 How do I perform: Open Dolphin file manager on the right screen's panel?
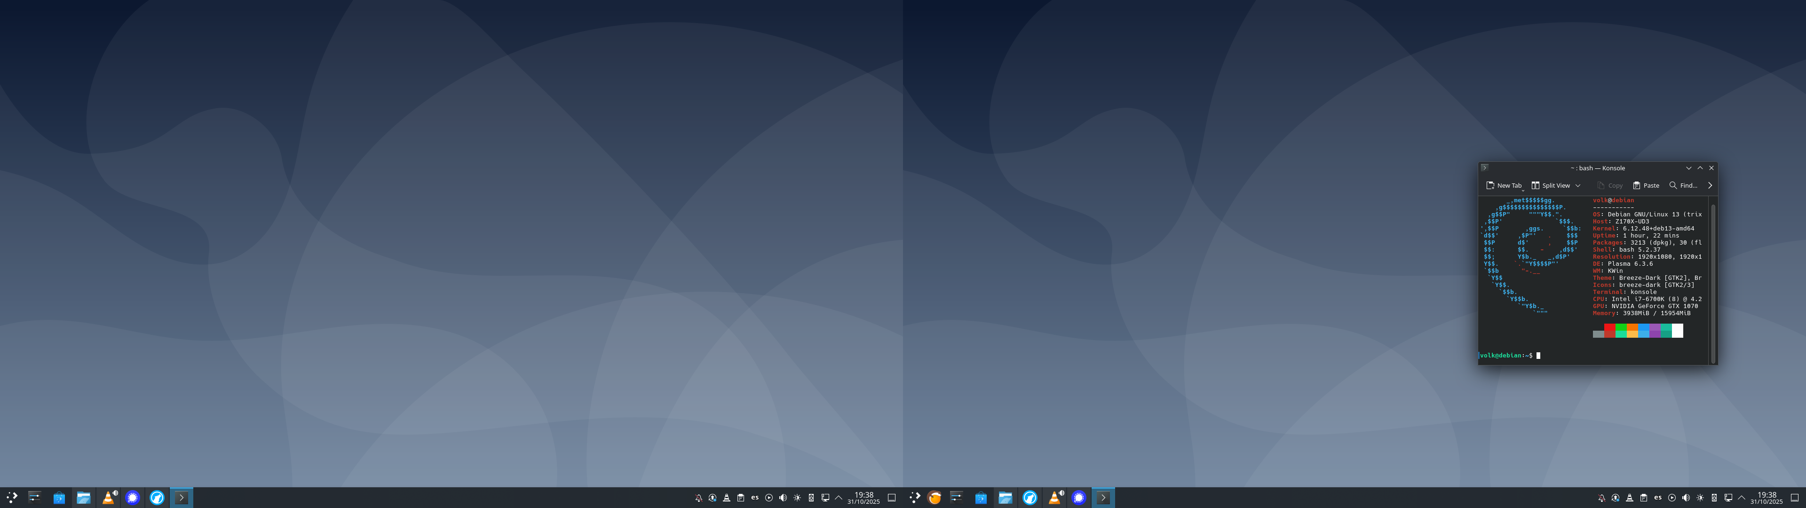tap(1005, 498)
